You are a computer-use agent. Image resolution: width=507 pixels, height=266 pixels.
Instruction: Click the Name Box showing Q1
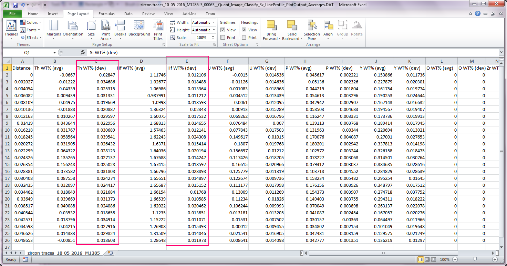coord(28,53)
